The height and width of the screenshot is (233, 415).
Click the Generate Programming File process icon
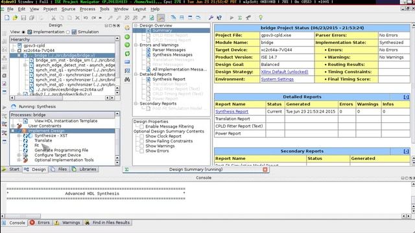pos(25,150)
